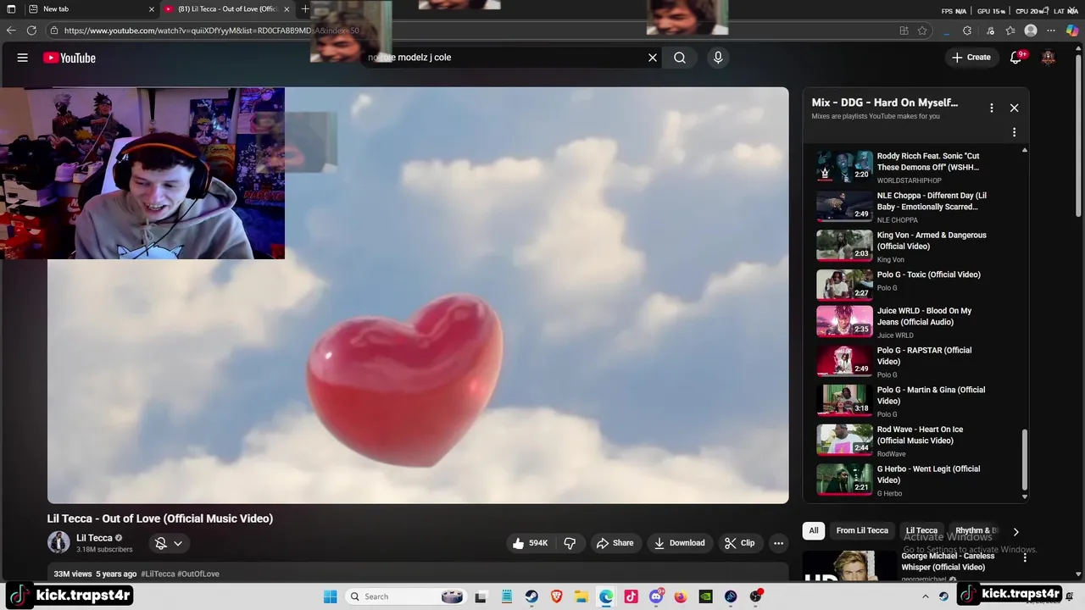Click the Create button
Screen dimensions: 1085x610
click(x=971, y=58)
